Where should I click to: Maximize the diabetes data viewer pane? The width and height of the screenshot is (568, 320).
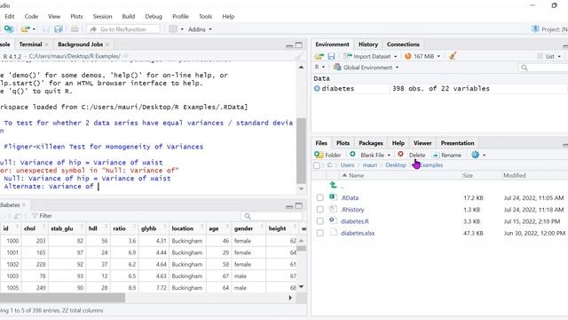tap(299, 205)
